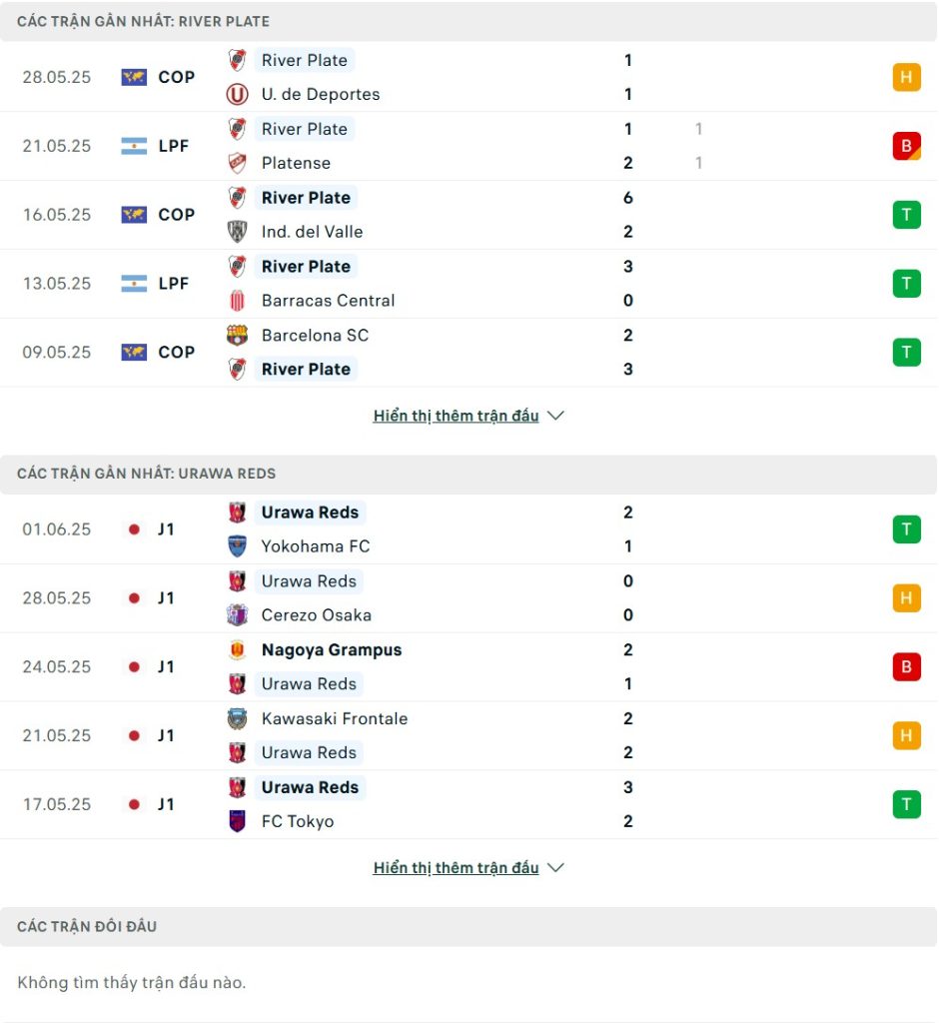Image resolution: width=939 pixels, height=1023 pixels.
Task: Click the Nagoya Grampus logo
Action: (x=237, y=650)
